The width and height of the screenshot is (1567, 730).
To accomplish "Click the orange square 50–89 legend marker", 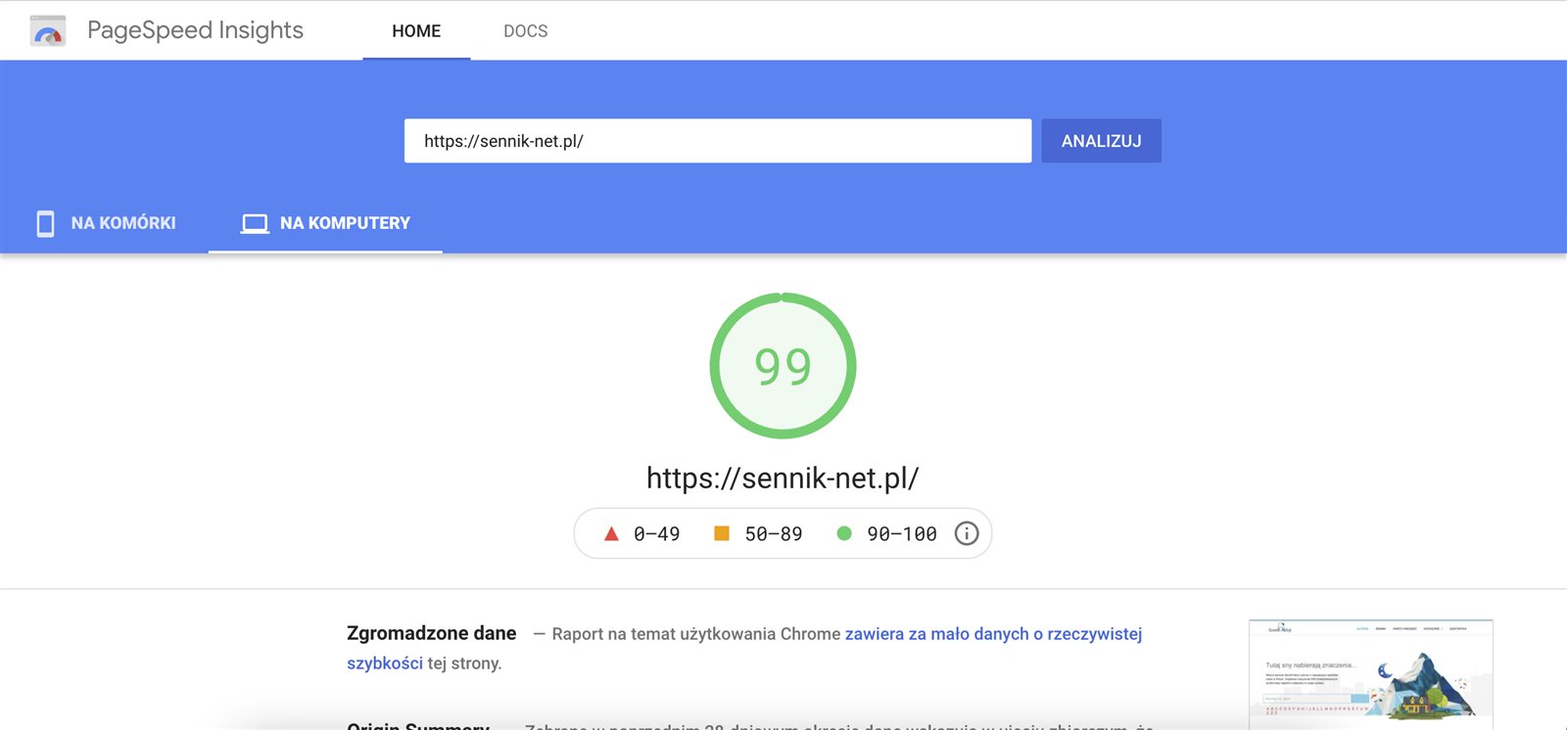I will pyautogui.click(x=722, y=533).
